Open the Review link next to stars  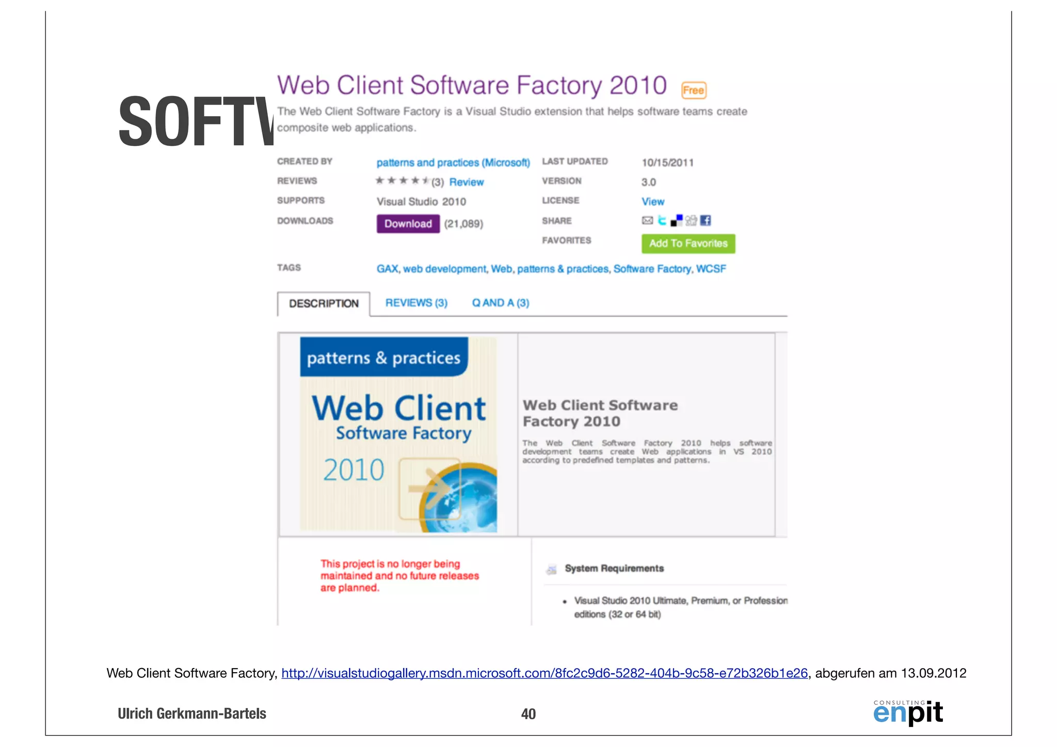(466, 182)
